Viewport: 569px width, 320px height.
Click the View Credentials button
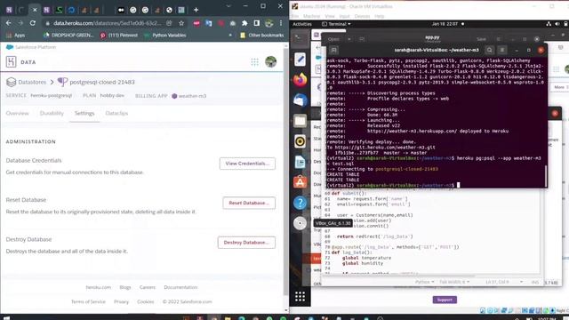pyautogui.click(x=247, y=164)
